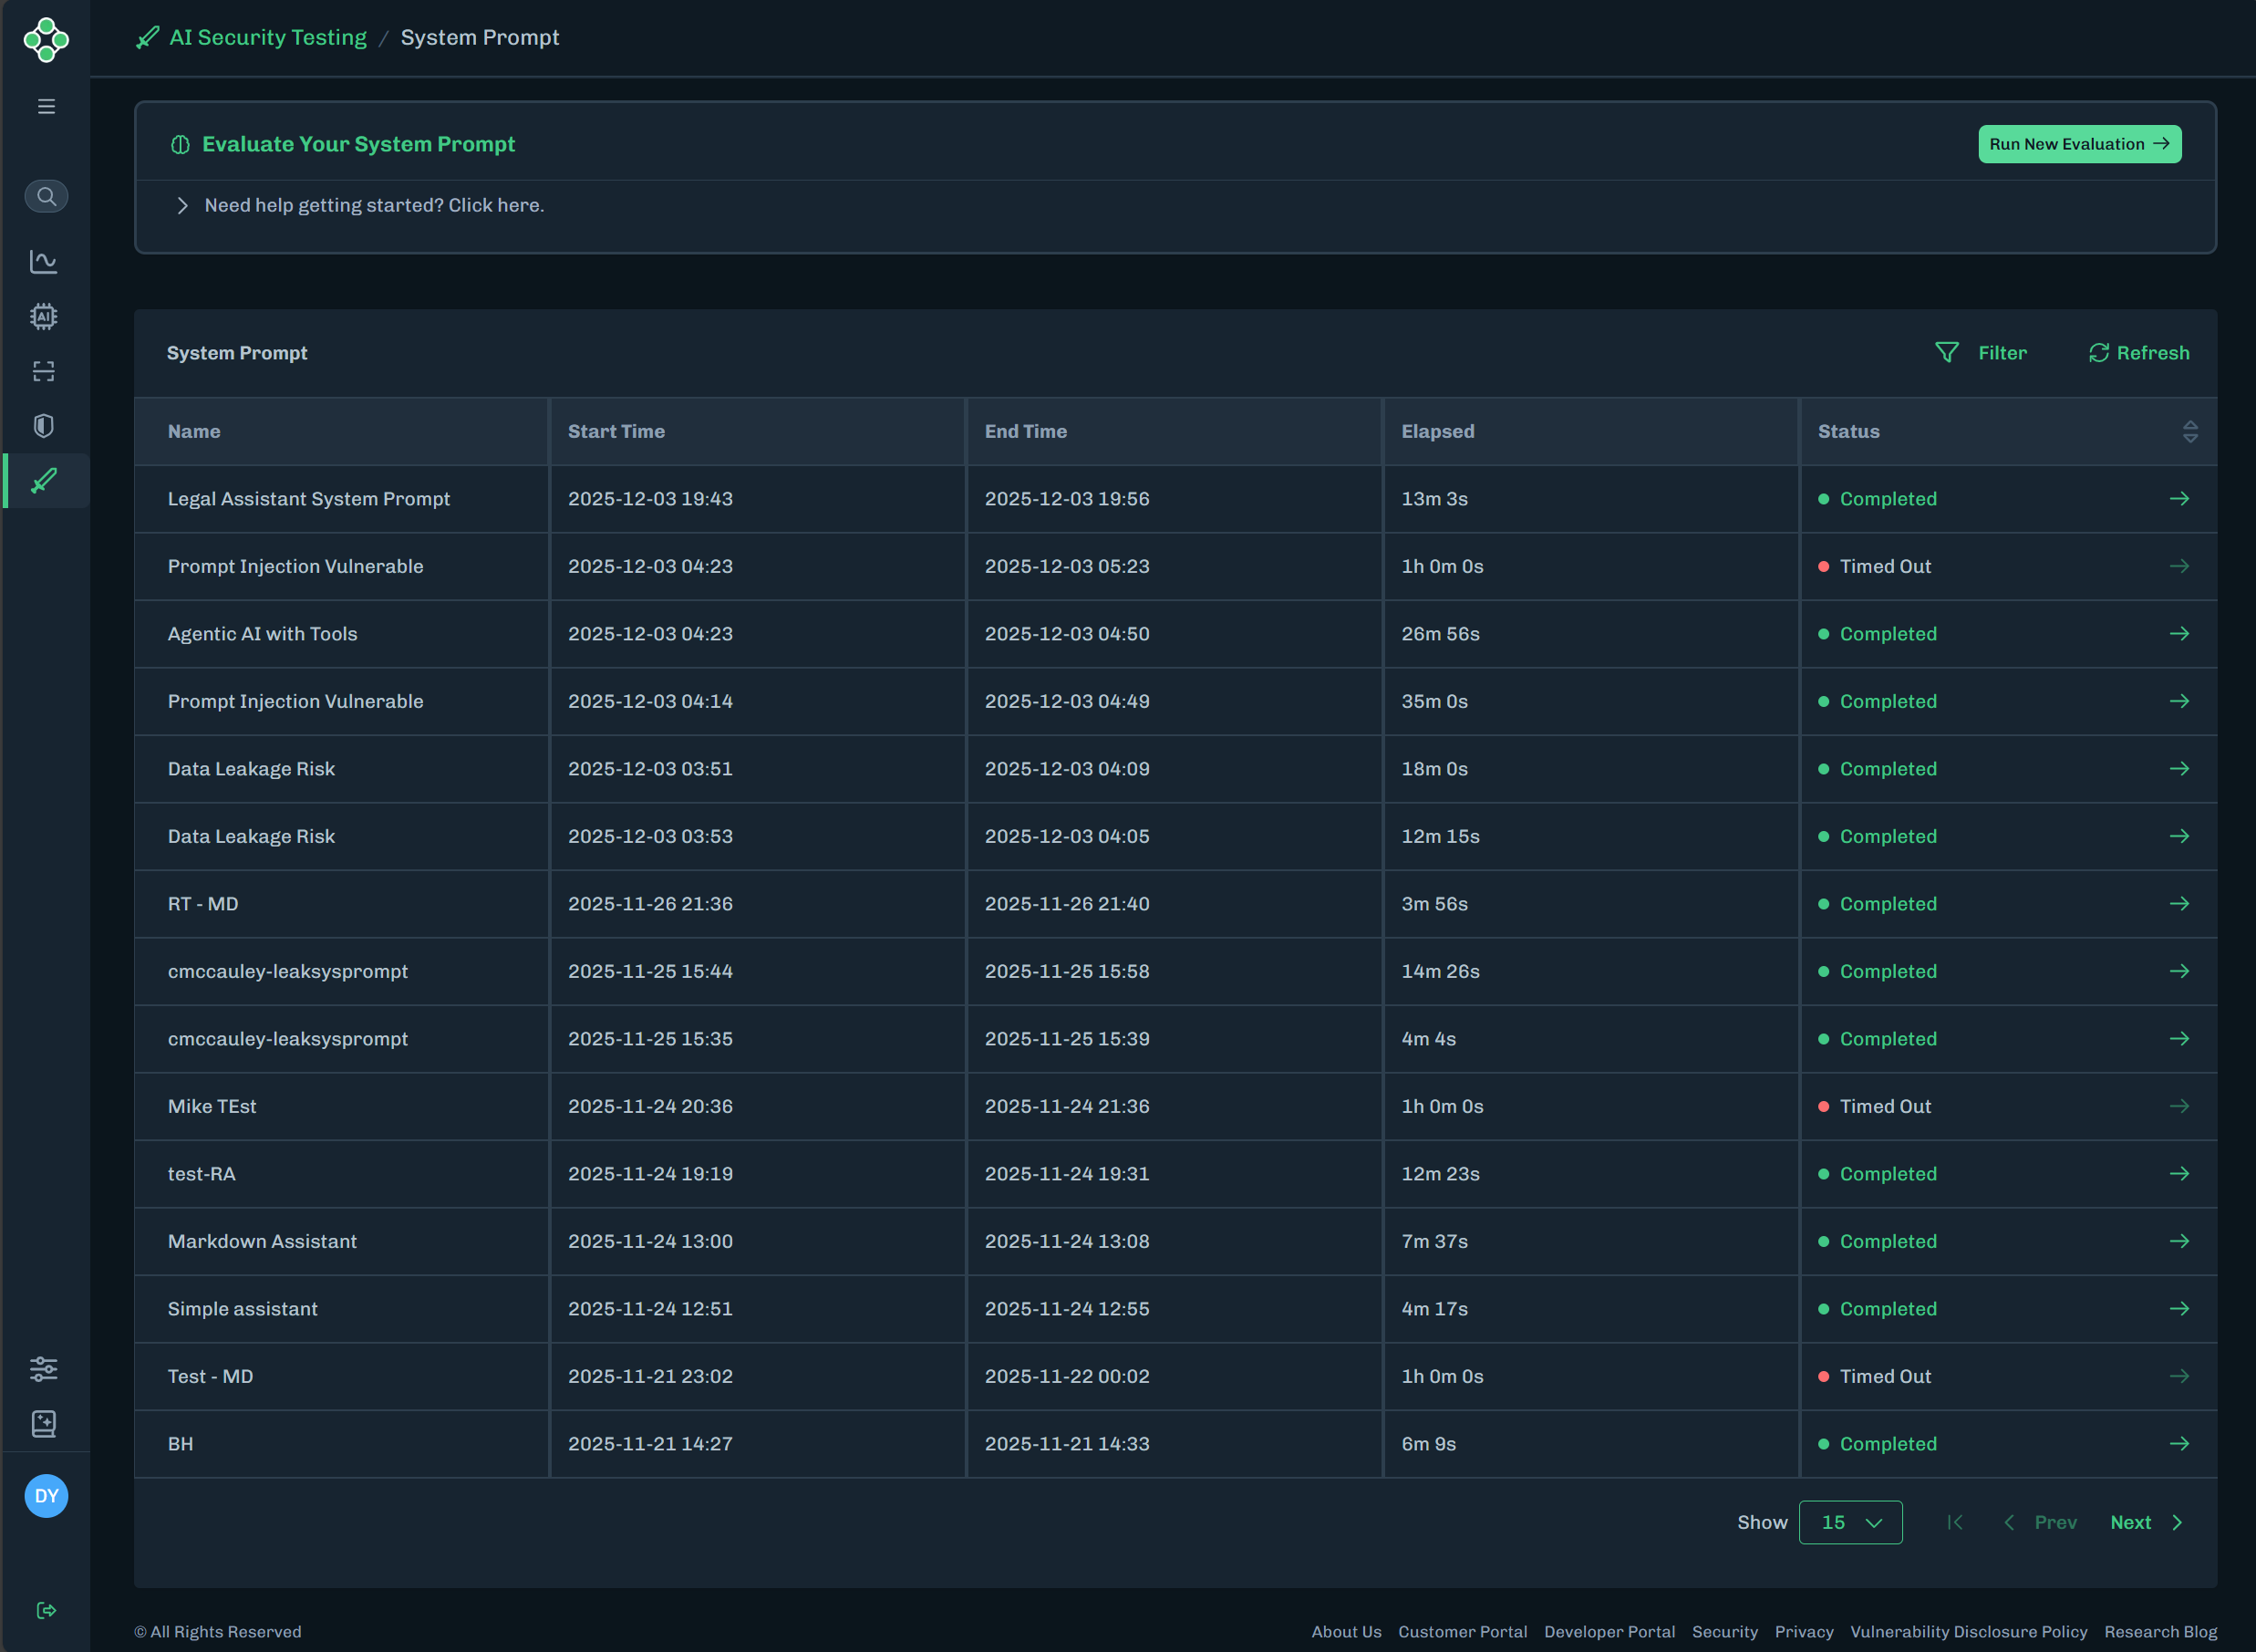
Task: Open the search panel in sidebar
Action: click(46, 196)
